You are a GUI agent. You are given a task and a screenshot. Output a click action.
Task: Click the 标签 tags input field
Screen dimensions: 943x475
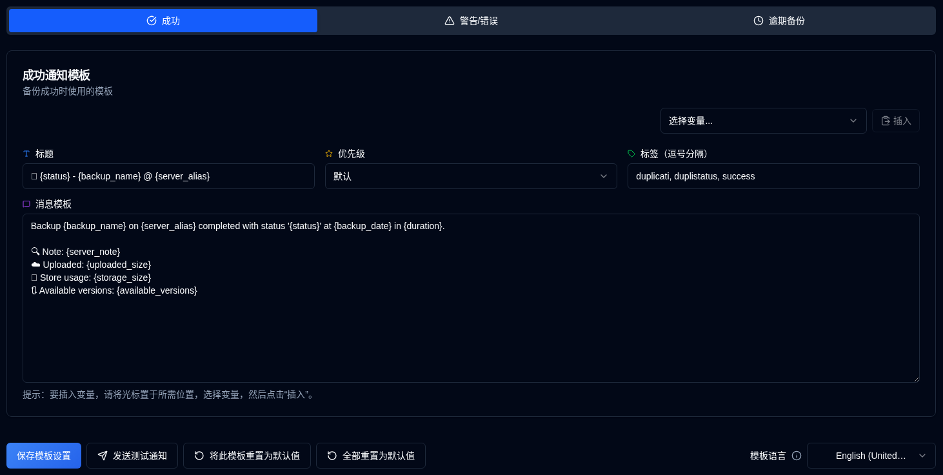coord(773,176)
